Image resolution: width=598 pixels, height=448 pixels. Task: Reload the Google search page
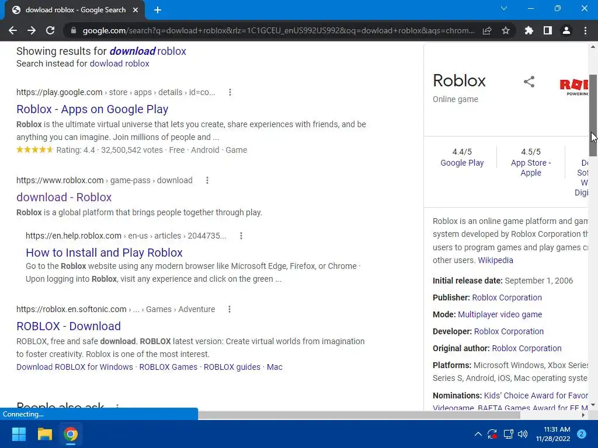pyautogui.click(x=50, y=30)
